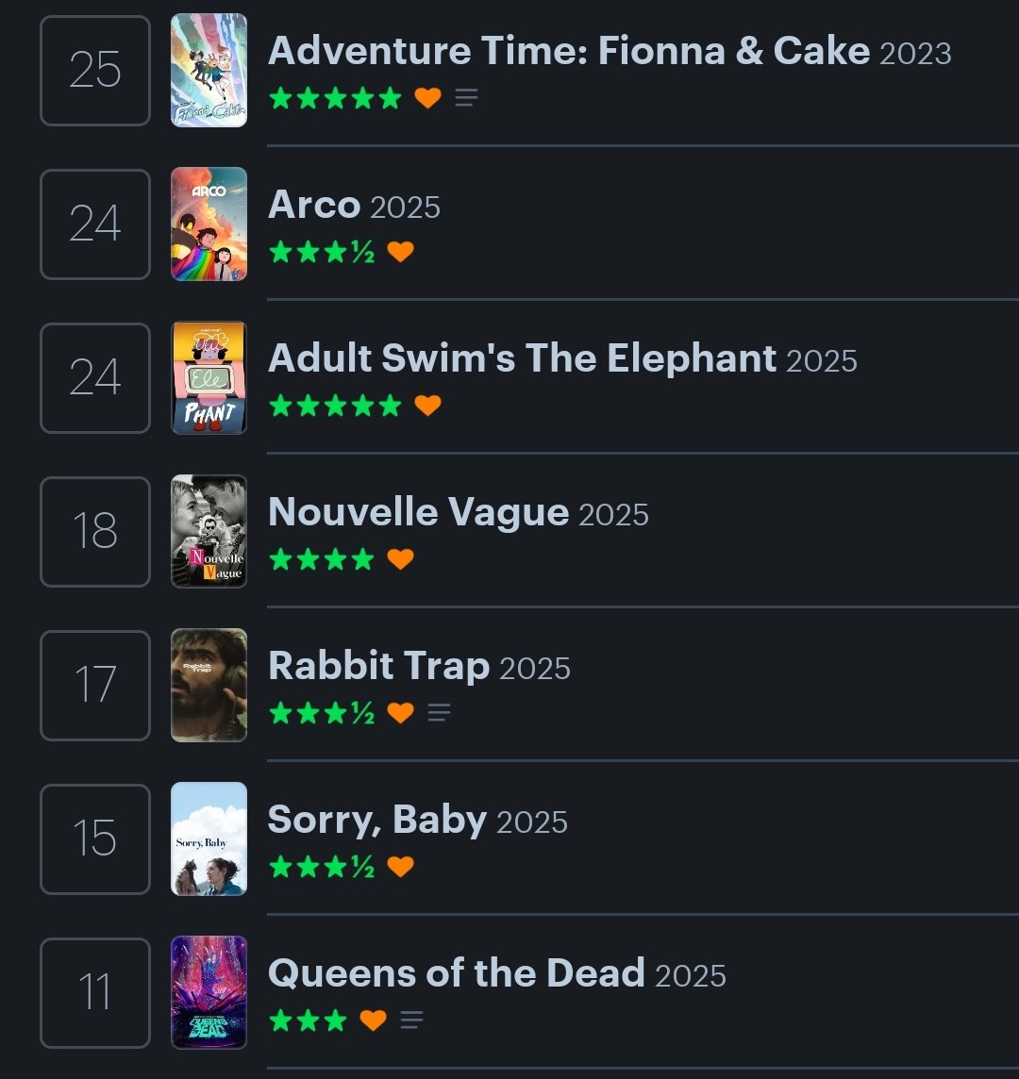Open Queens of the Dead title link

[456, 973]
